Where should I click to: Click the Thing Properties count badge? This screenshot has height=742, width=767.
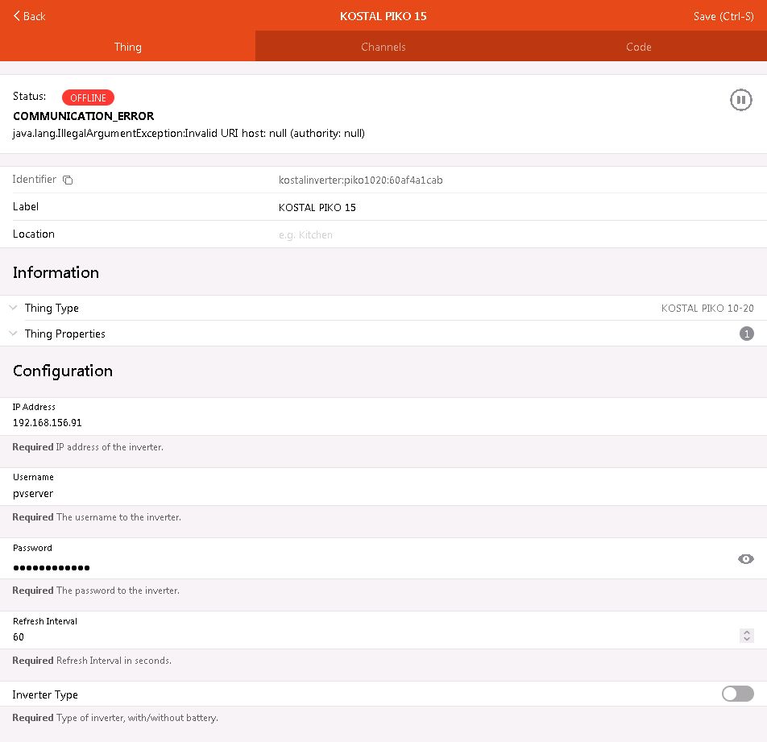pos(746,334)
